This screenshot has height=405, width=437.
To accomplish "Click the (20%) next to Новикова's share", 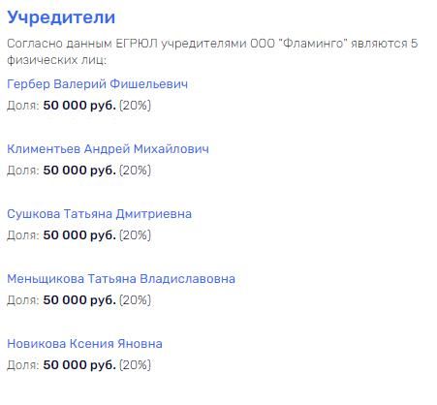I will [135, 365].
